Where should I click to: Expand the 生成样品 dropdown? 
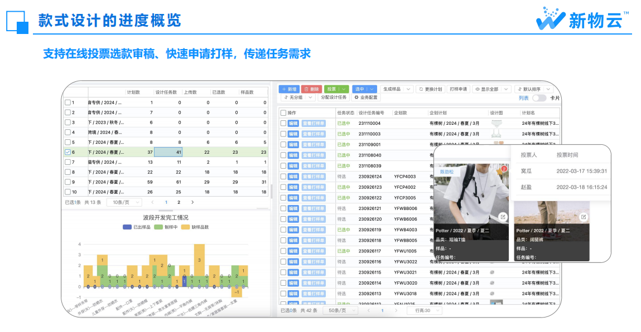pyautogui.click(x=397, y=89)
